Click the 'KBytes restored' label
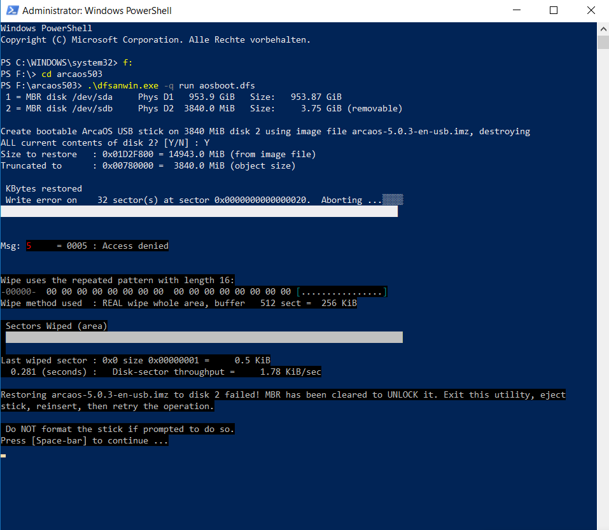 pos(44,189)
